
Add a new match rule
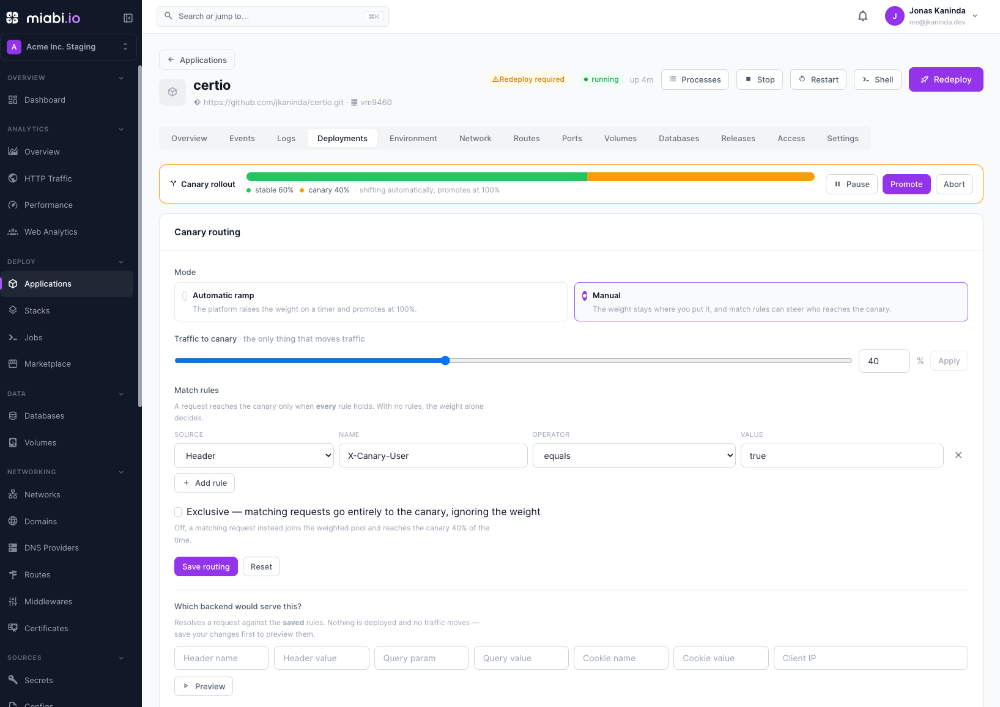click(x=205, y=483)
